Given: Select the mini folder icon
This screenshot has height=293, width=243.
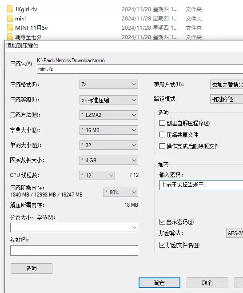Looking at the screenshot, I should point(10,18).
